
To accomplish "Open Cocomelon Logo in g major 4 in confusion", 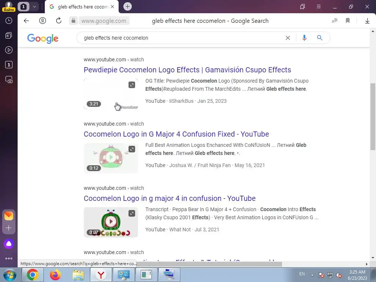I will tap(170, 198).
